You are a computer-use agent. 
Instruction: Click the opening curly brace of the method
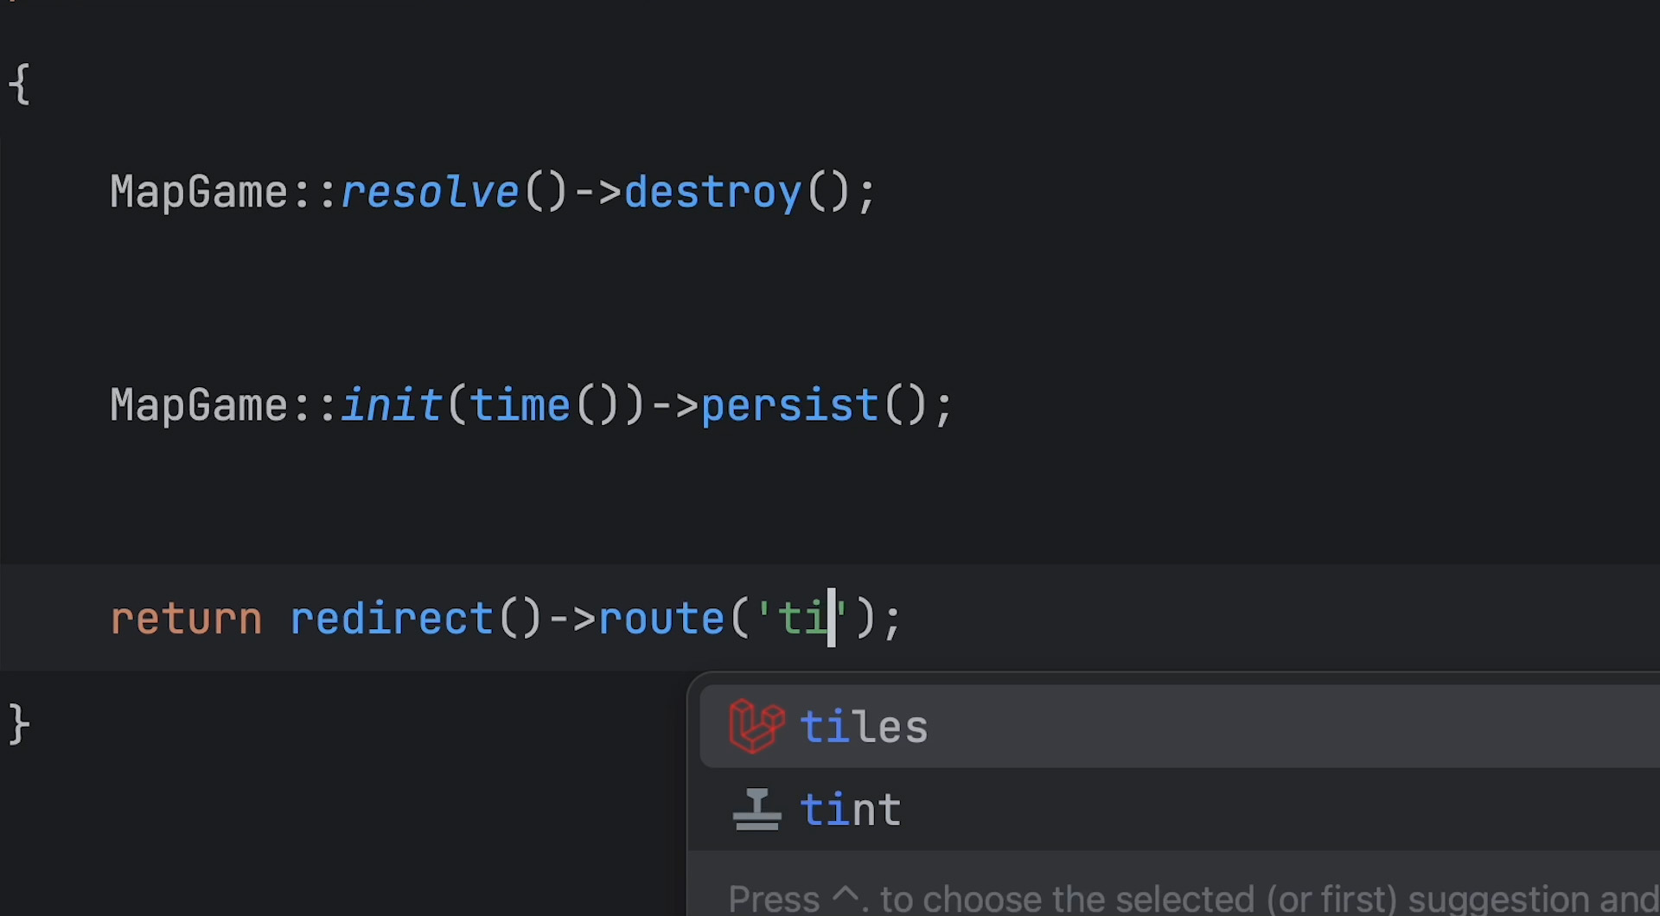pos(19,85)
